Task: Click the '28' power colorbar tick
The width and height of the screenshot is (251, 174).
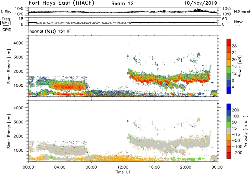Action: click(x=234, y=46)
